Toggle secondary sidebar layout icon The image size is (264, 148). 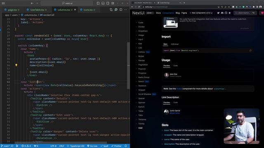(x=108, y=3)
